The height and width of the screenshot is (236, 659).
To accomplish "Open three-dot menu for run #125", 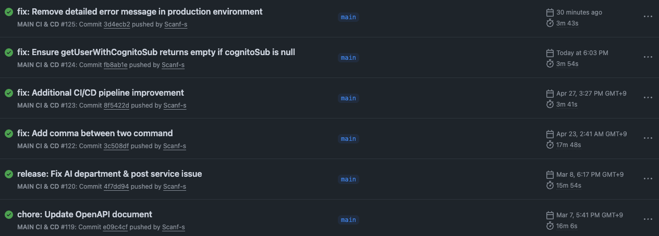I will 648,17.
